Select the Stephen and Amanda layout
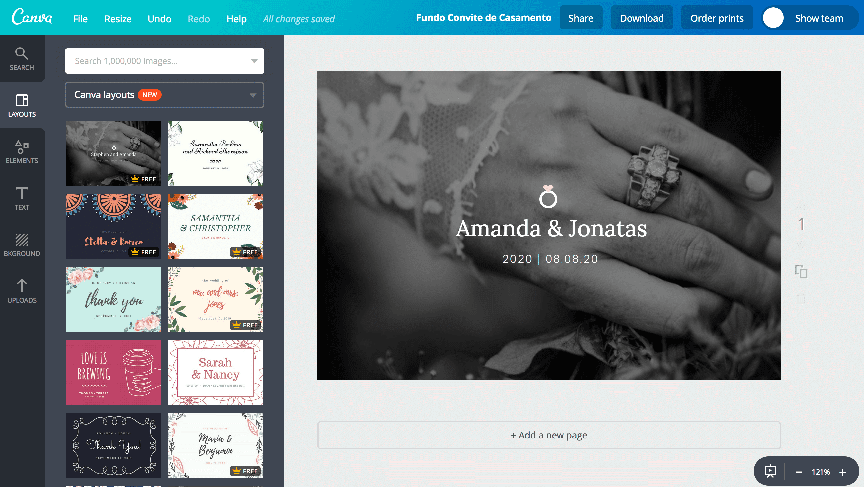Viewport: 864px width, 487px height. 114,154
